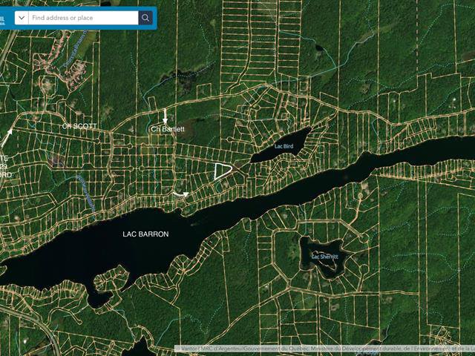Open the search source dropdown arrow

tap(22, 18)
